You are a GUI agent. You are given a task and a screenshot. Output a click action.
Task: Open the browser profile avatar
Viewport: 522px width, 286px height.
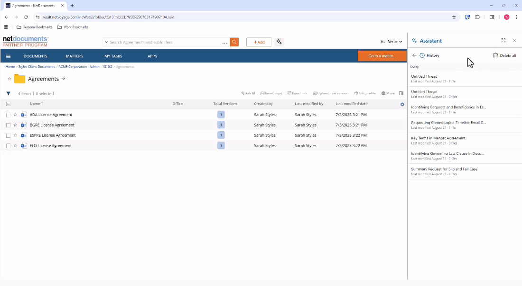coord(507,17)
